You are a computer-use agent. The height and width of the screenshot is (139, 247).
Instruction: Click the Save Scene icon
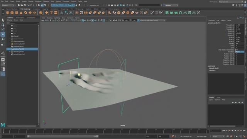click(x=25, y=5)
